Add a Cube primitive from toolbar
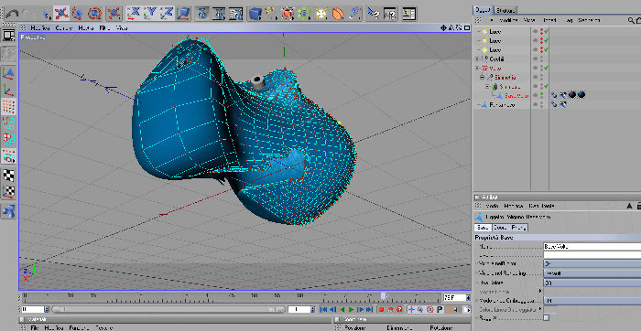The height and width of the screenshot is (331, 641). 255,14
